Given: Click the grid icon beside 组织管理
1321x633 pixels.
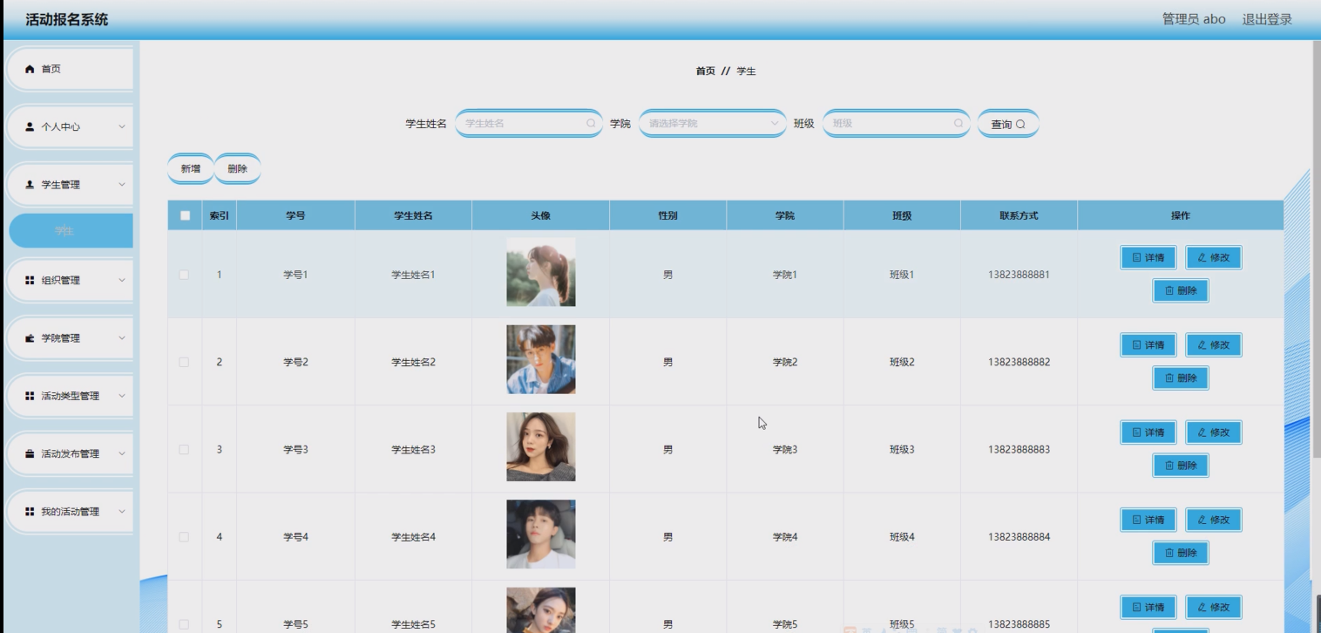Looking at the screenshot, I should (30, 280).
